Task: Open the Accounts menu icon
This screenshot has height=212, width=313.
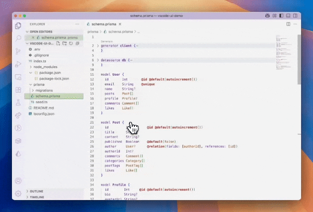Action: tap(18, 181)
